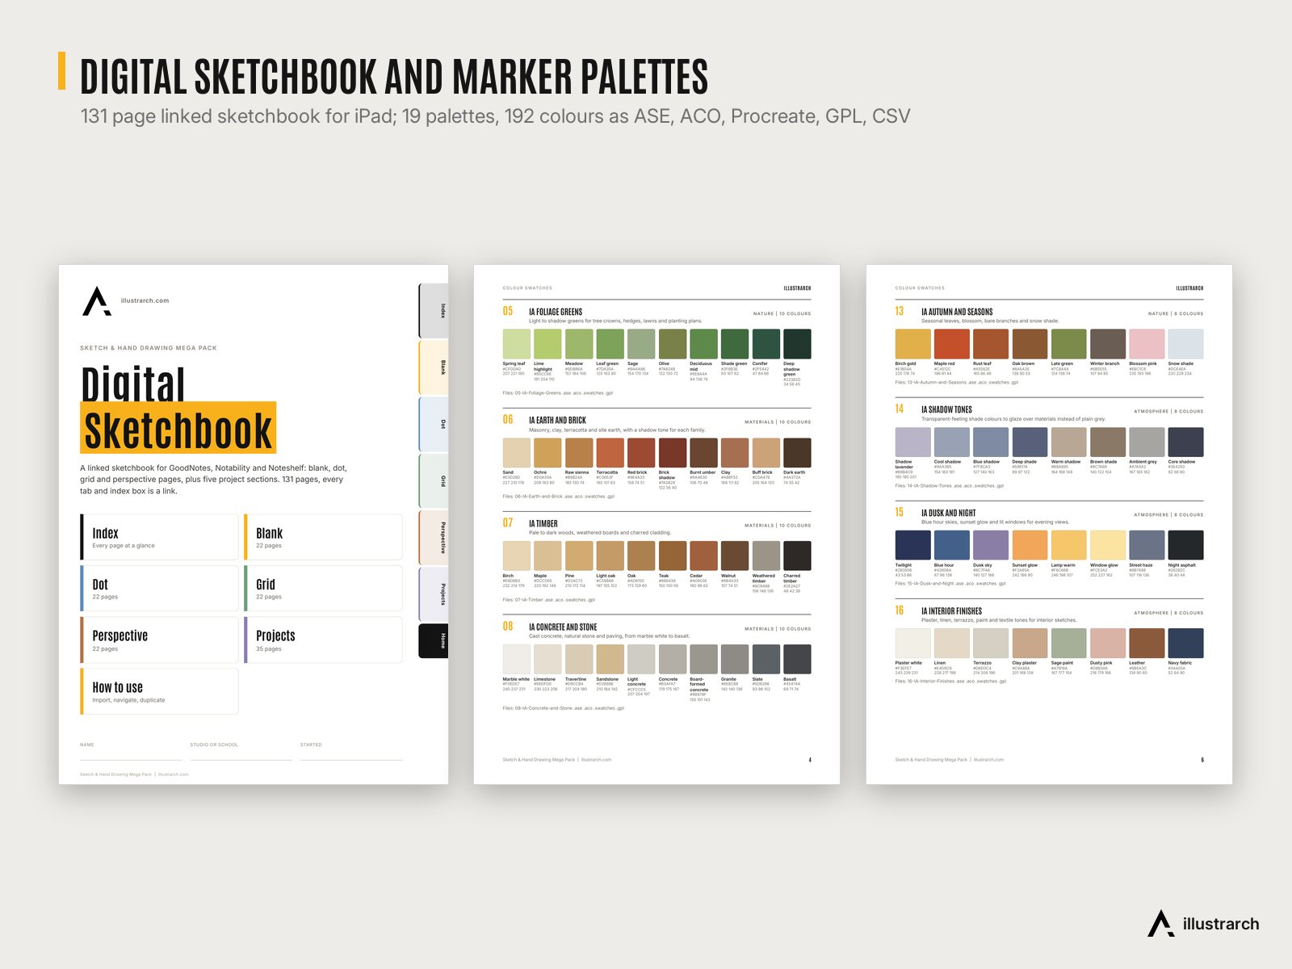Pick the Deep shadow green swatch
The width and height of the screenshot is (1292, 969).
coord(797,344)
